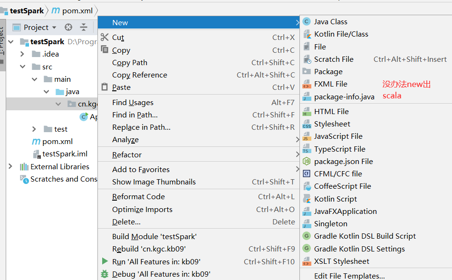Click the JavaFXApplication icon
This screenshot has height=280, width=452.
tap(307, 212)
